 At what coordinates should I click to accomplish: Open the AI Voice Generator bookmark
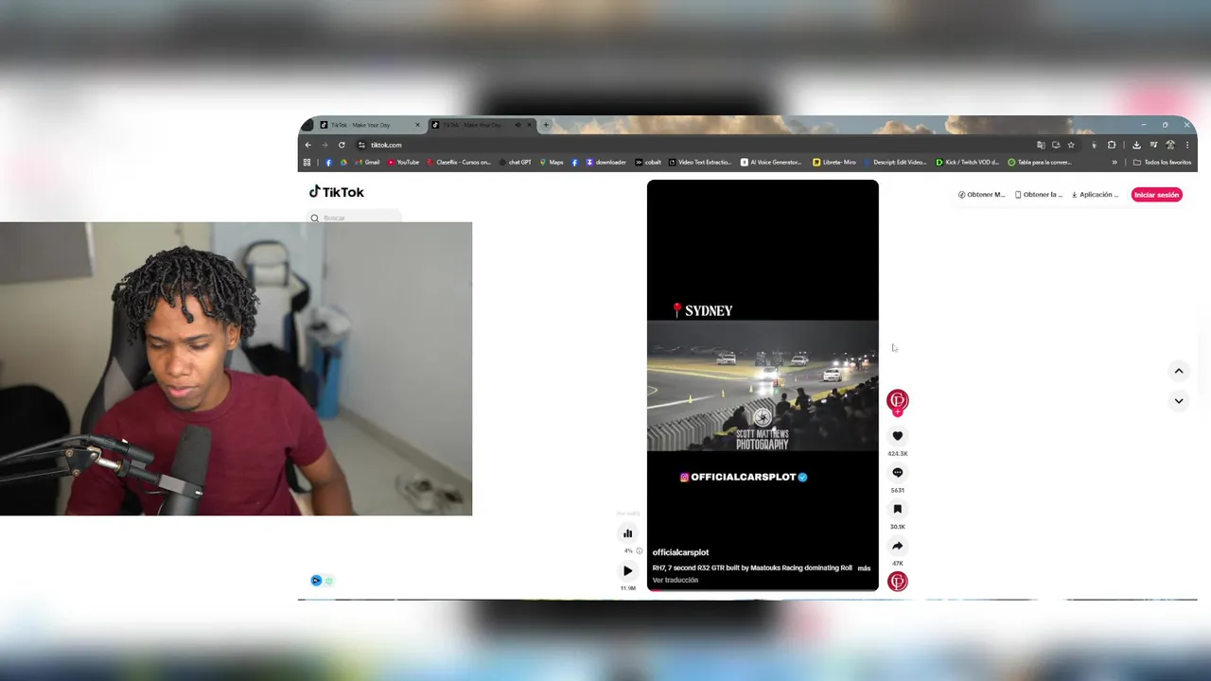point(771,162)
